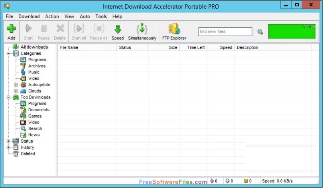
Task: Open the File menu
Action: tap(10, 16)
